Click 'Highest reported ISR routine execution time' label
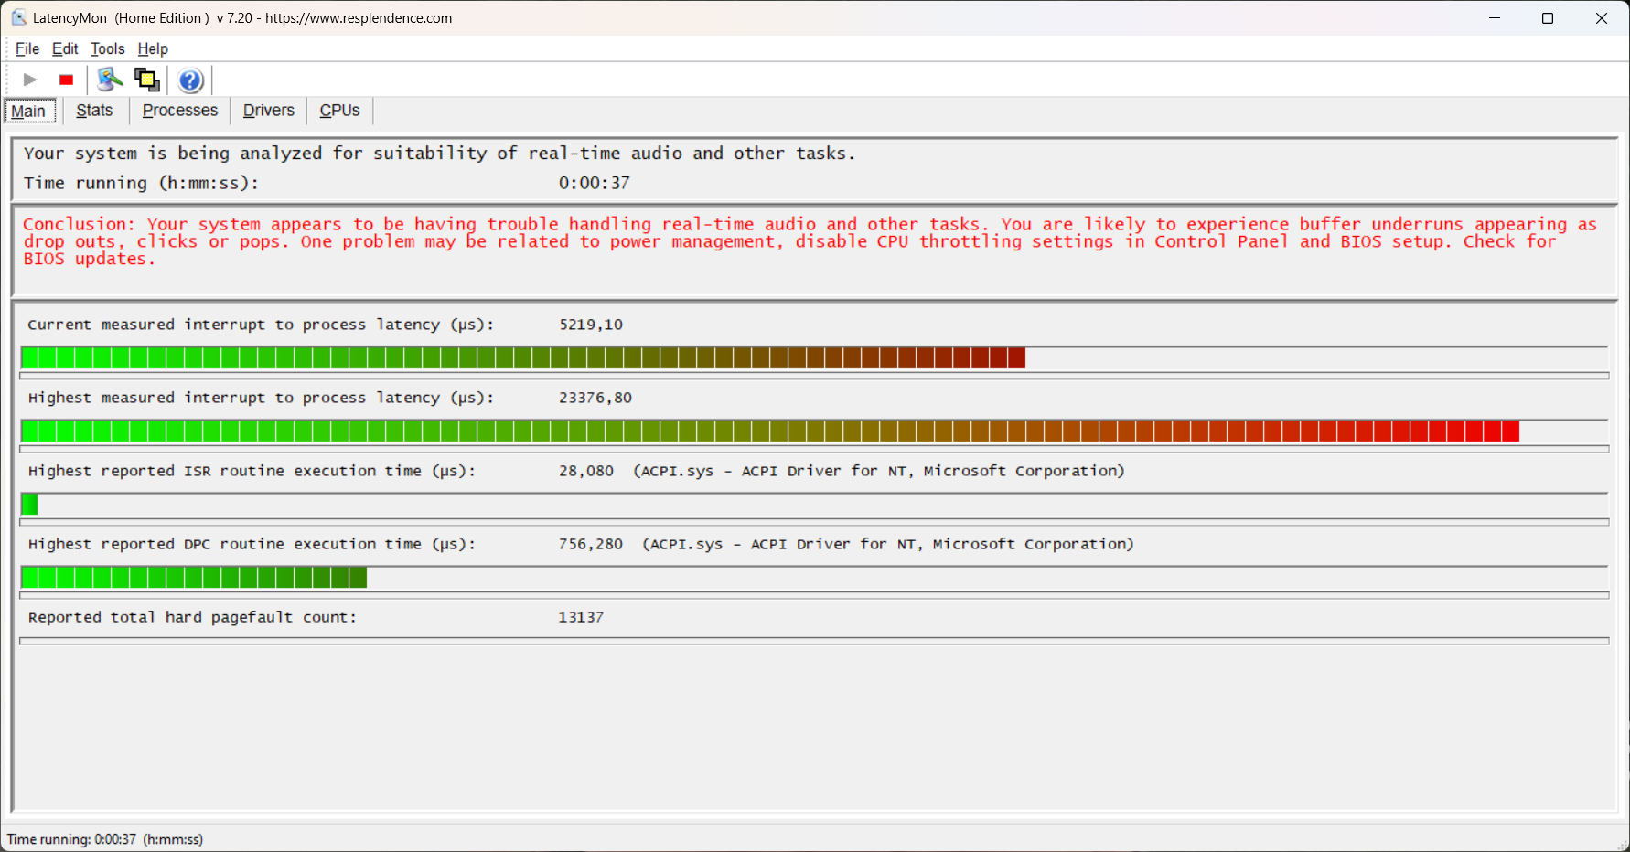 point(252,471)
